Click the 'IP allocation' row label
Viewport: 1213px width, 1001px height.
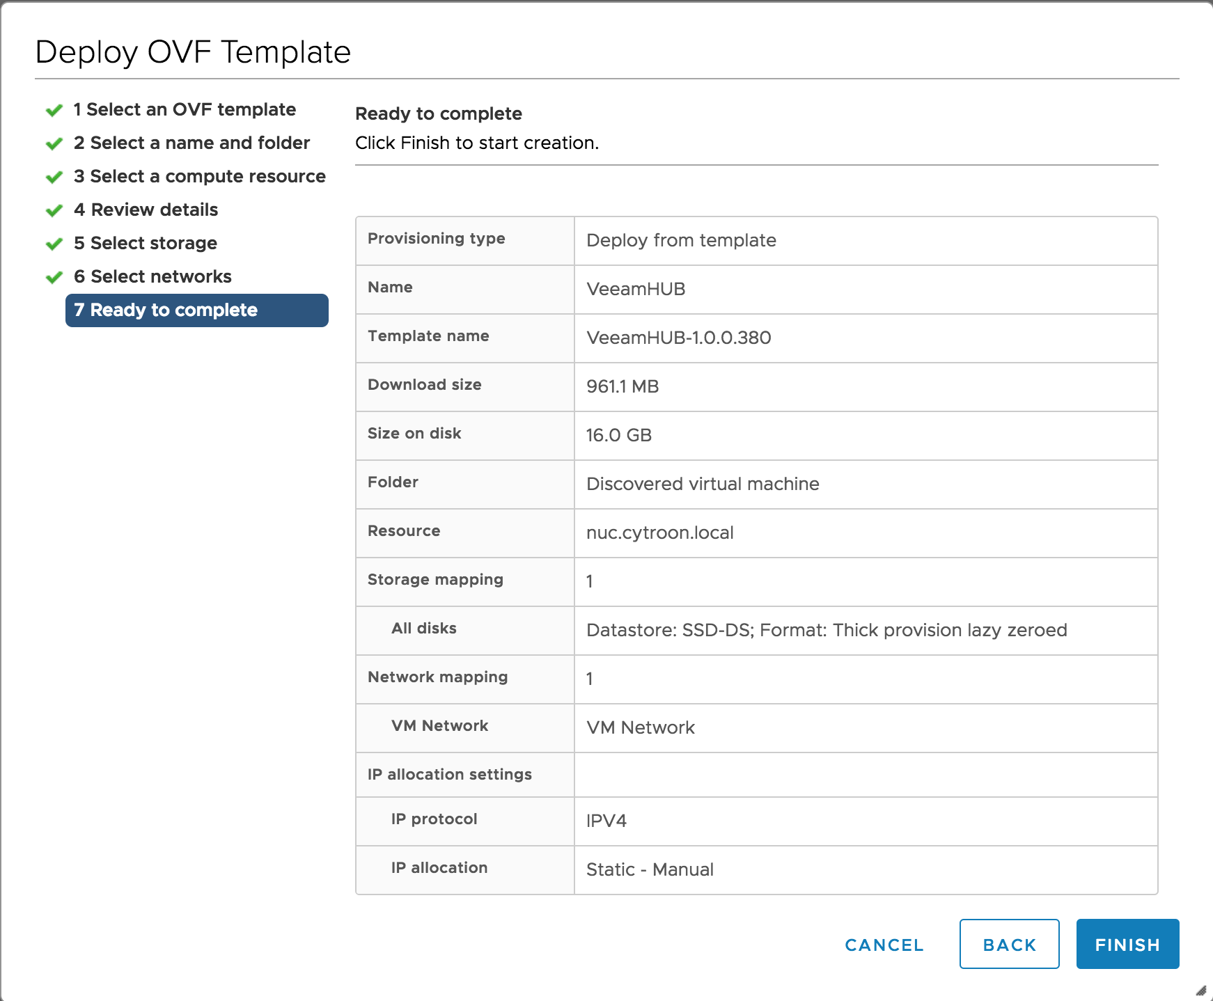[x=439, y=868]
